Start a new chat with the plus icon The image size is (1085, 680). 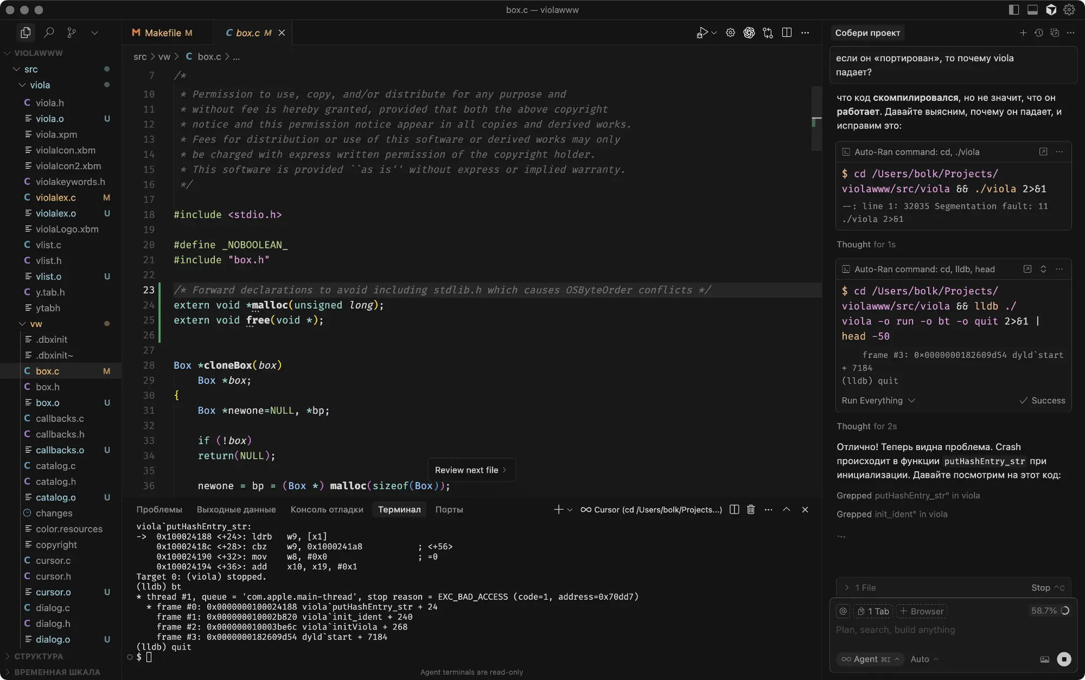coord(1023,33)
